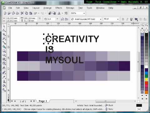Select the Pick tool in the toolbox
150x113 pixels.
point(4,26)
